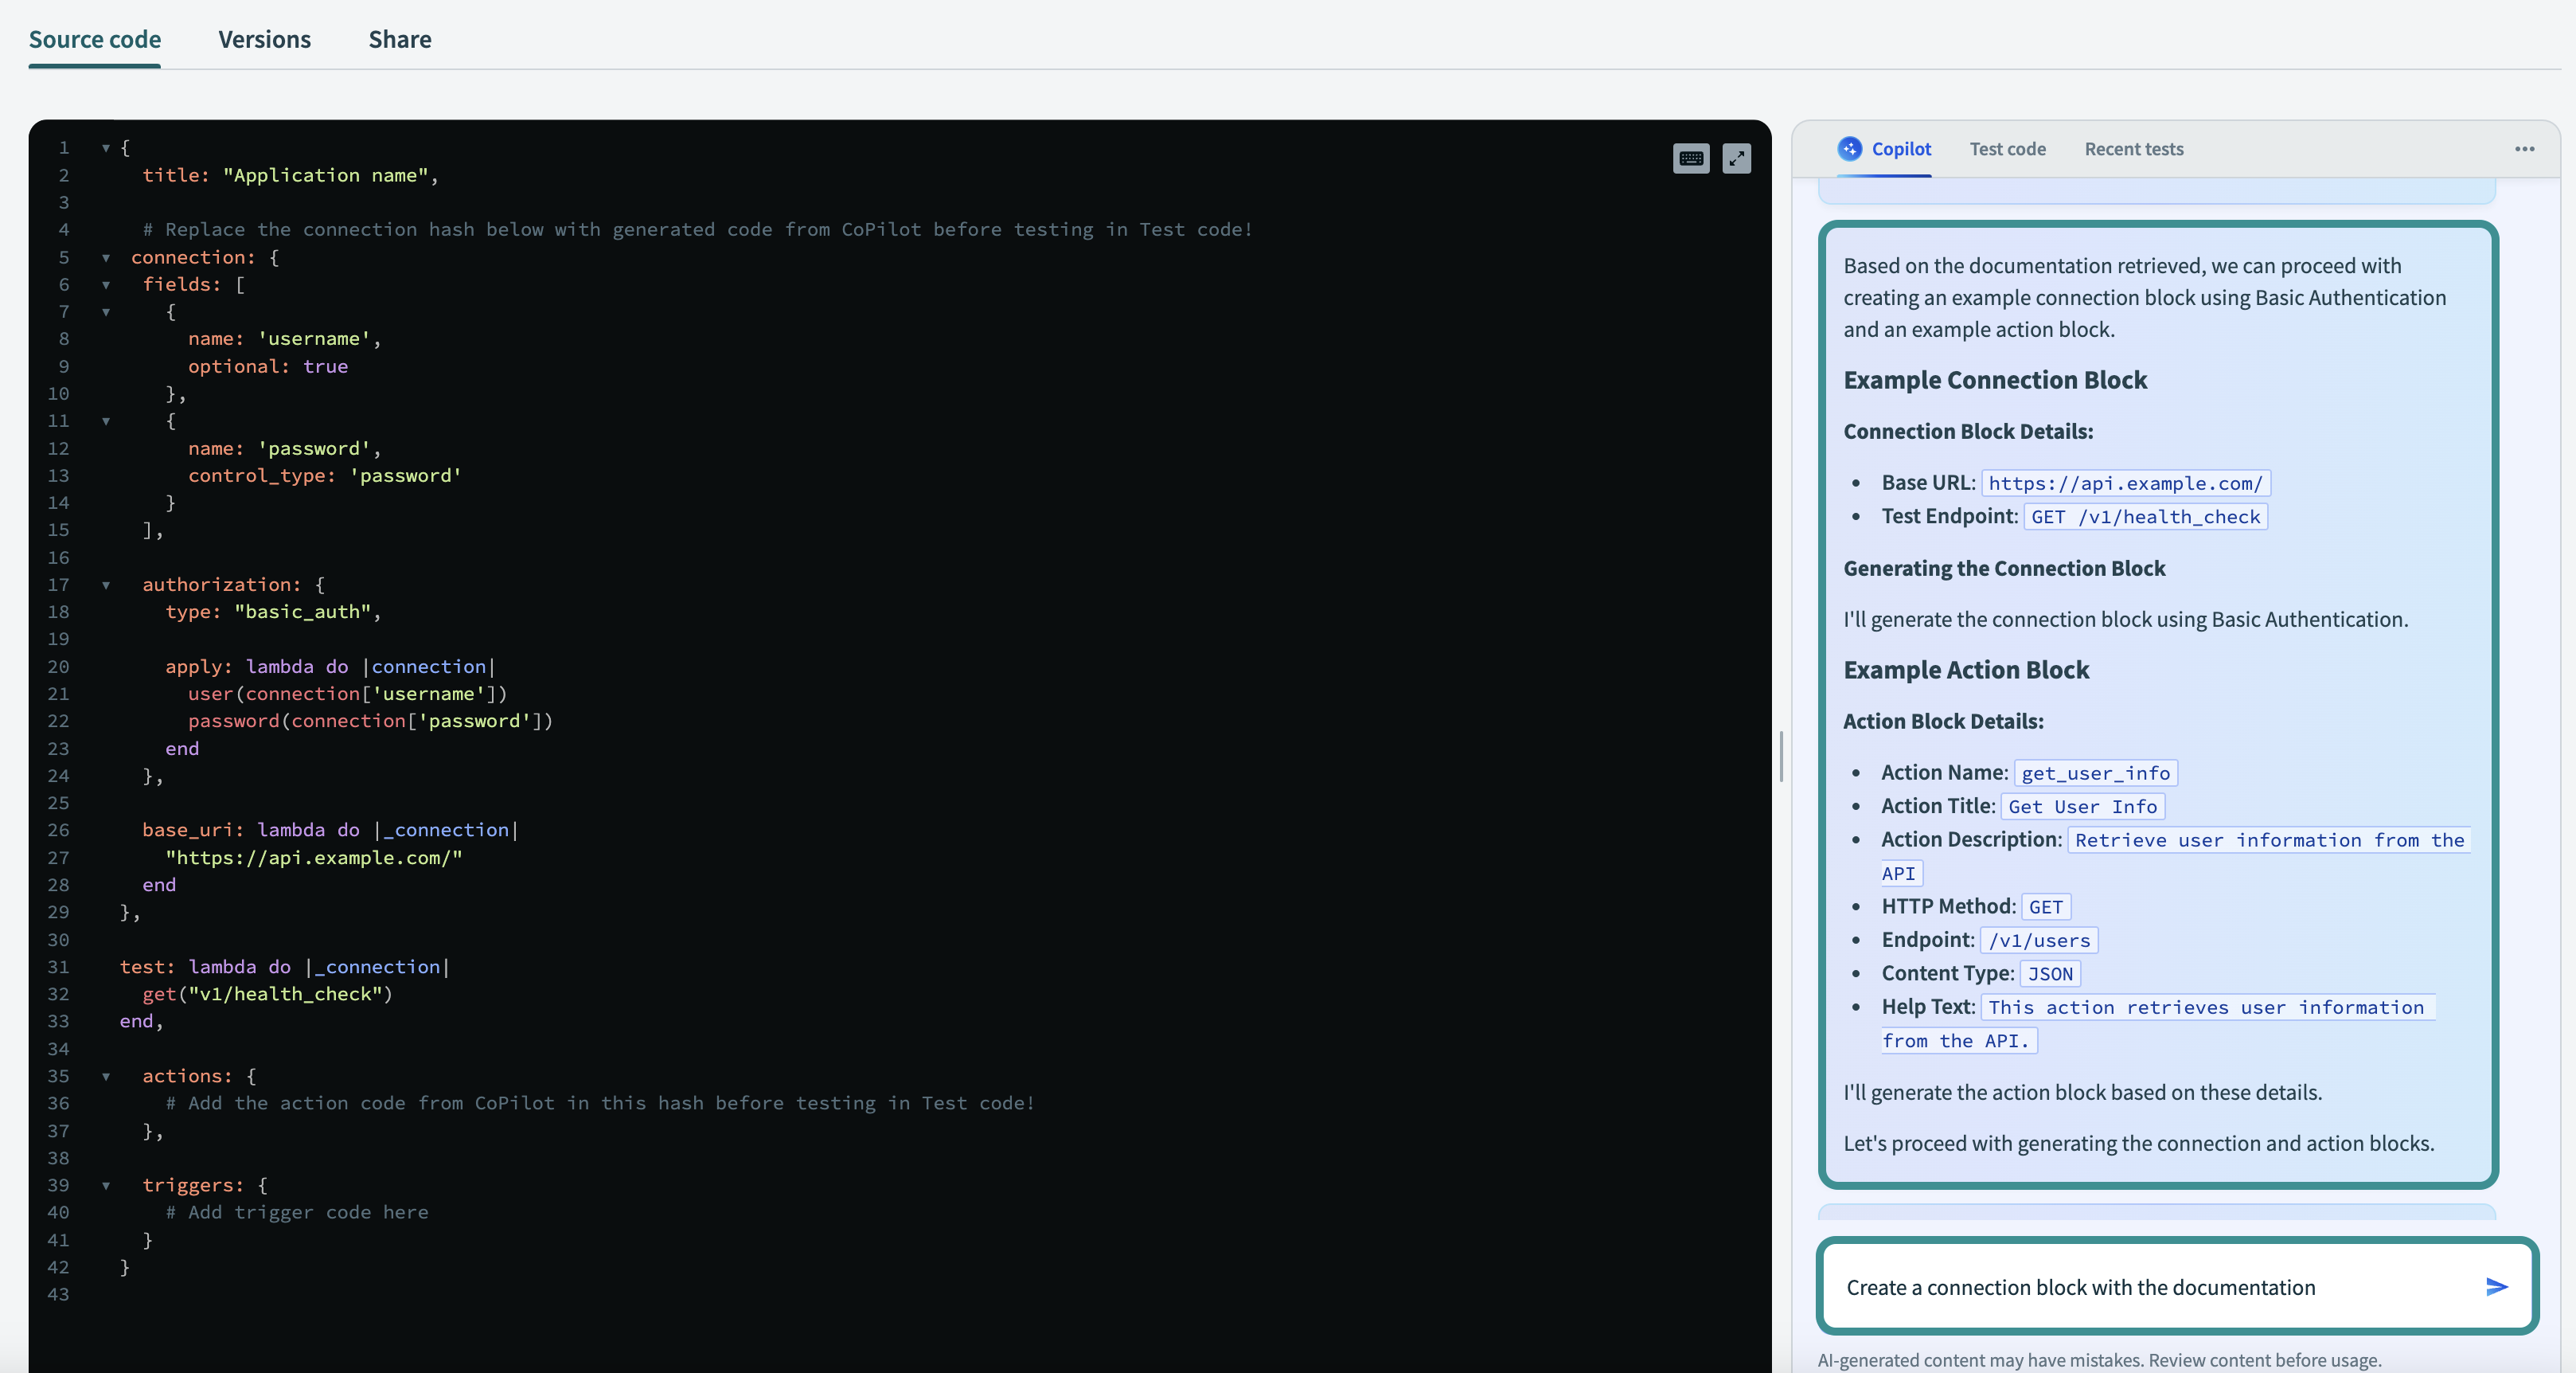Image resolution: width=2576 pixels, height=1373 pixels.
Task: Open the ellipsis options menu in the Copilot panel
Action: [2524, 148]
